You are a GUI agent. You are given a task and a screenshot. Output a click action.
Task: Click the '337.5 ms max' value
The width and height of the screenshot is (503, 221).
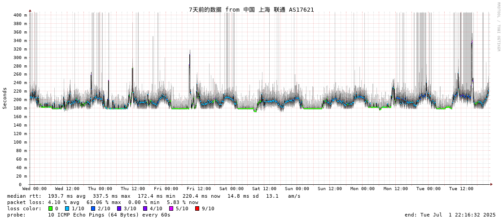[112, 196]
